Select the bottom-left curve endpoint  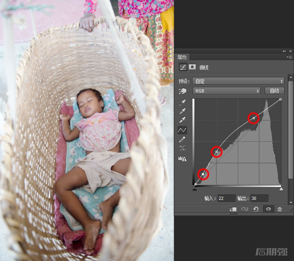coord(195,184)
